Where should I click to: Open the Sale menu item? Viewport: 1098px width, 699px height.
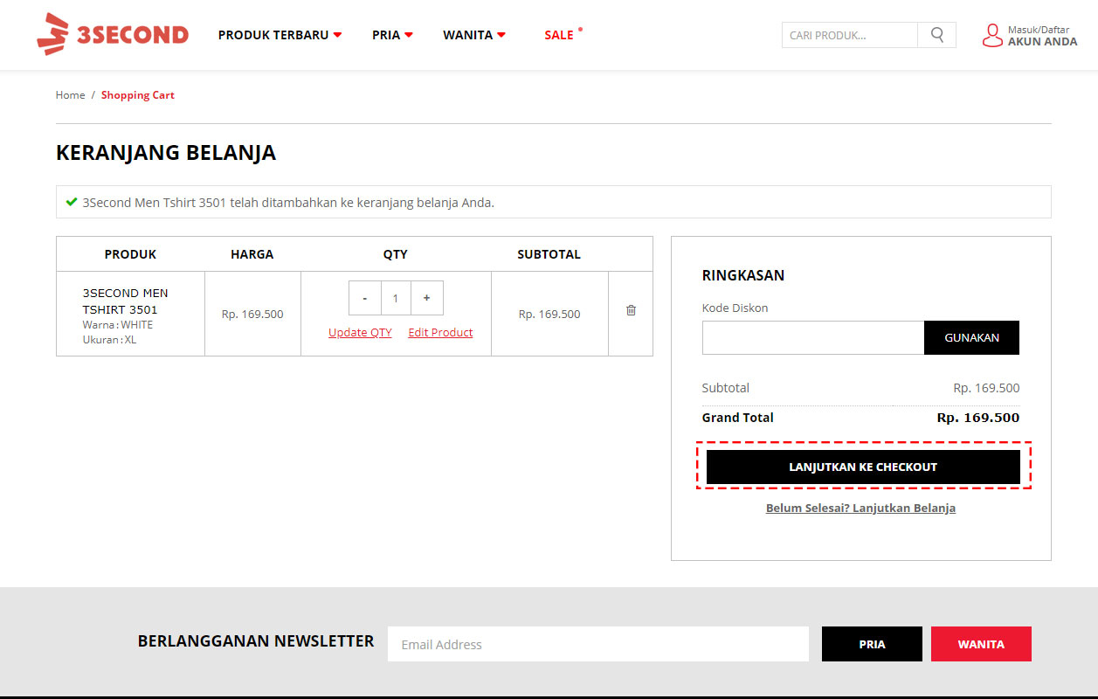[559, 35]
